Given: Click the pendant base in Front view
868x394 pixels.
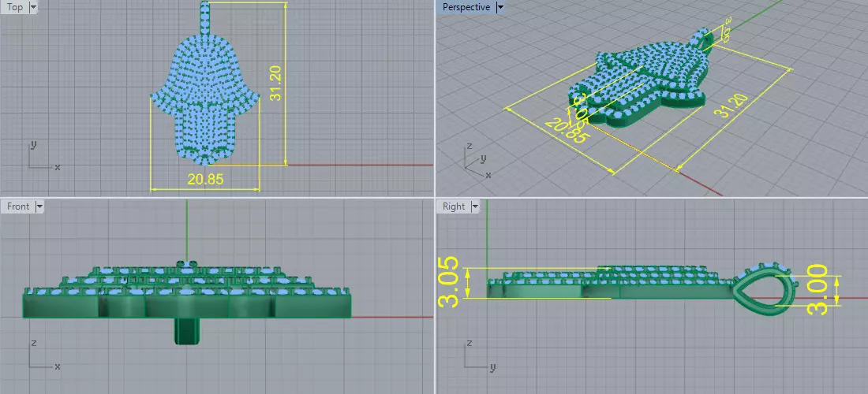Looking at the screenshot, I should pos(186,306).
